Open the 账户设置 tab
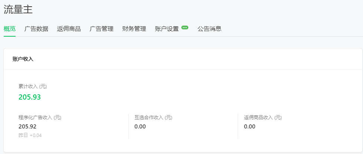Viewport: 363px width, 154px height. (167, 29)
